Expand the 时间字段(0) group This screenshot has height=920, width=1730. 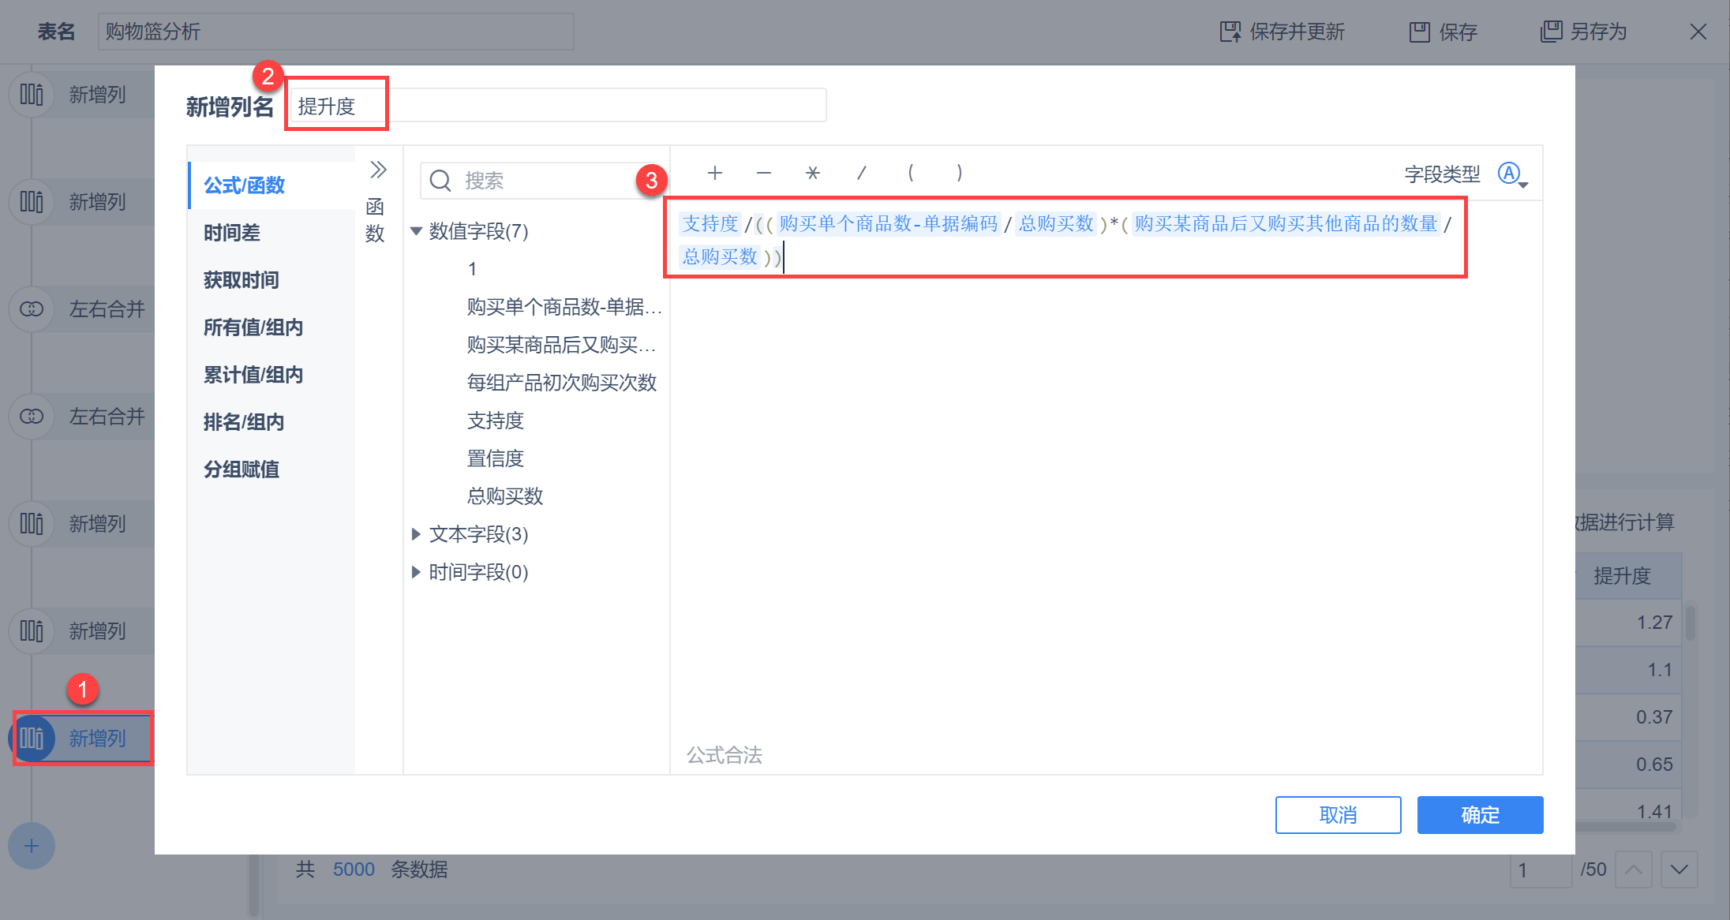point(416,572)
